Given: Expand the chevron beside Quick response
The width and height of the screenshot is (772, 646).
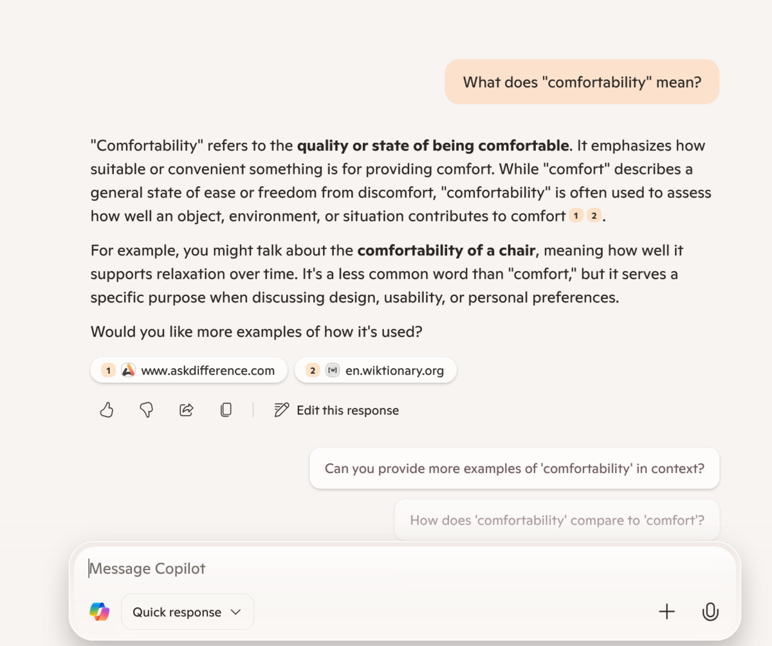Looking at the screenshot, I should click(x=235, y=612).
